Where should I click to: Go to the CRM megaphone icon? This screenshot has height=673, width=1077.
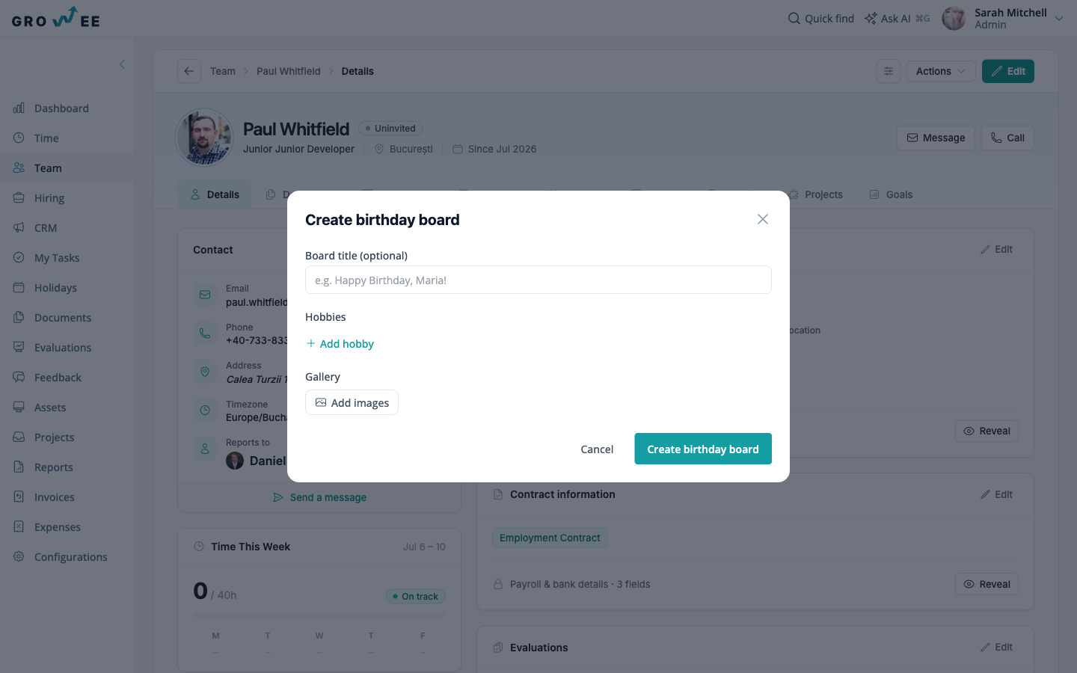coord(19,228)
